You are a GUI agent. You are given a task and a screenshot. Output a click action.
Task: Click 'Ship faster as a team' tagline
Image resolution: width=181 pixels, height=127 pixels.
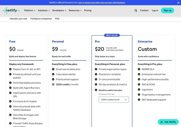pyautogui.click(x=105, y=56)
